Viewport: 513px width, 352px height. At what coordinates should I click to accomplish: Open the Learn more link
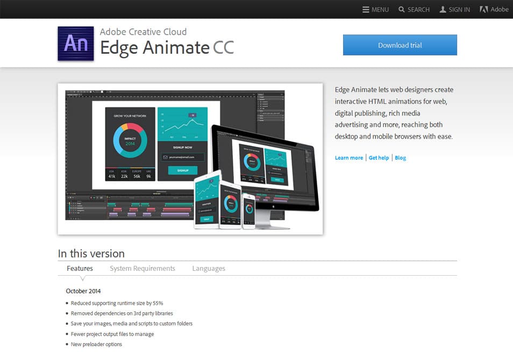pyautogui.click(x=348, y=157)
